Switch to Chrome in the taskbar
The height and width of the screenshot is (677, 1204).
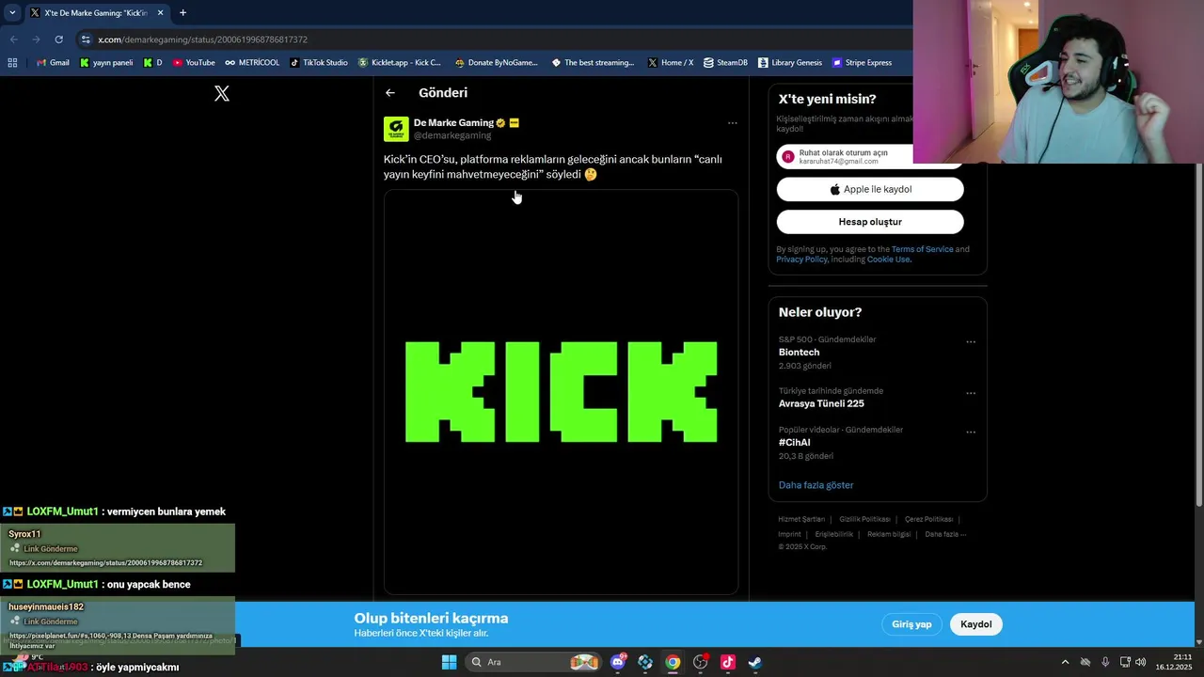click(673, 662)
